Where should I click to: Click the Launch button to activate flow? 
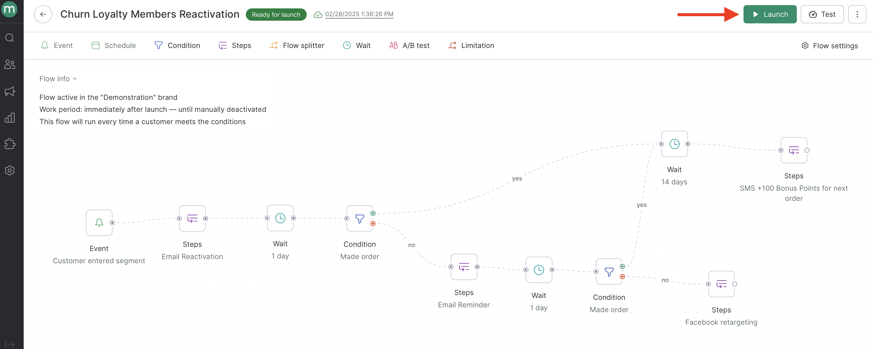770,14
